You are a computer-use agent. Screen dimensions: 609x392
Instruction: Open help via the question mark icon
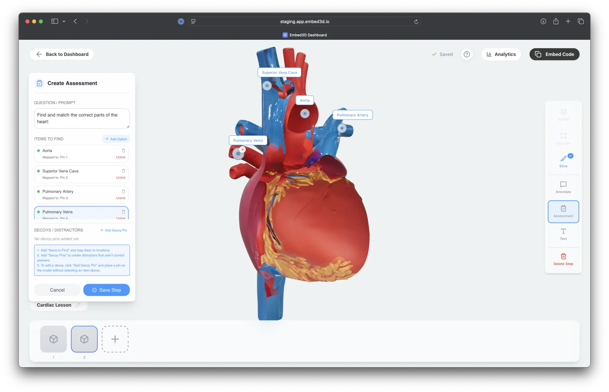point(467,54)
